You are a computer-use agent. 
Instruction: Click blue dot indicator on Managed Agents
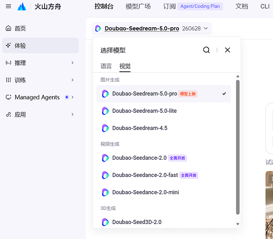tap(67, 97)
